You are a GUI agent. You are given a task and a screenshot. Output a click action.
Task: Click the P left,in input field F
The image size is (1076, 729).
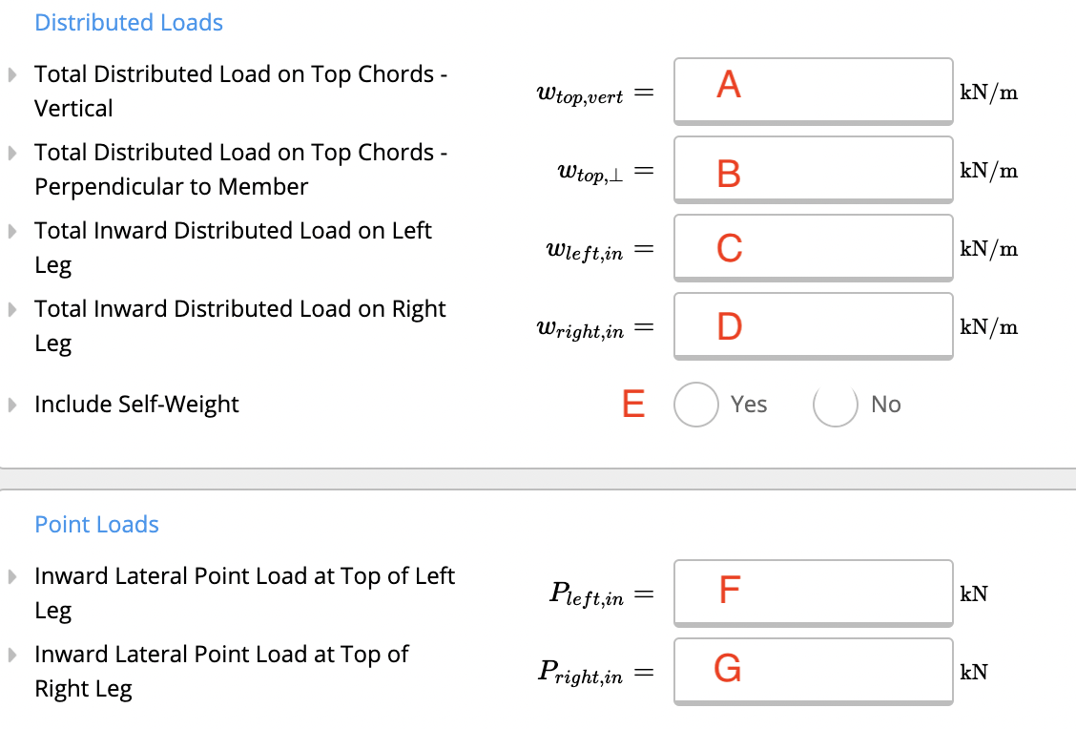813,594
